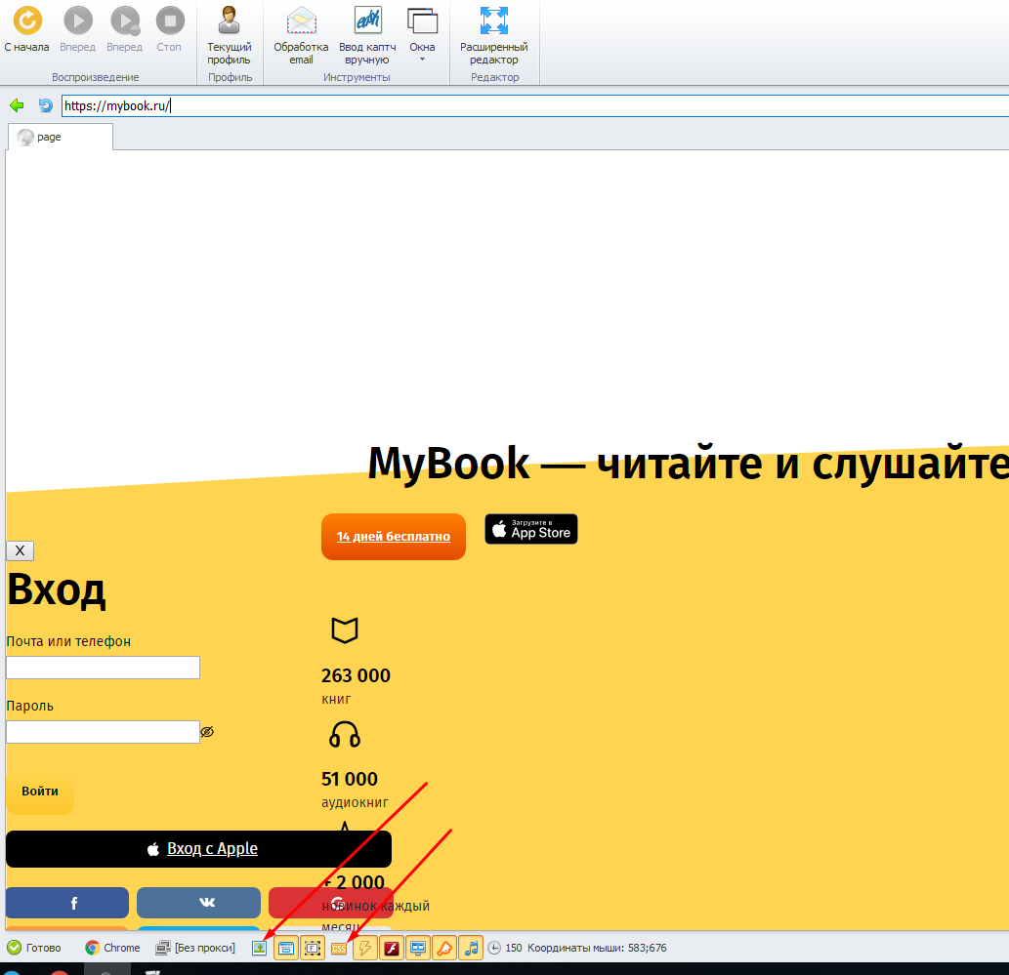Toggle Flash plugin in status bar
This screenshot has height=975, width=1009.
(392, 948)
